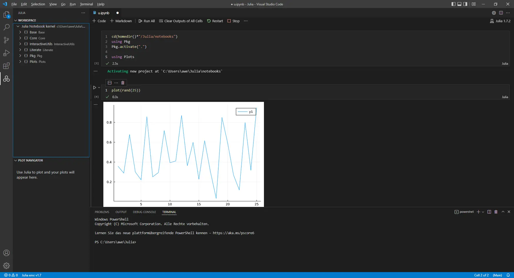Screen dimensions: 514x278
Task: Kill the terminal with trash icon
Action: [496, 212]
